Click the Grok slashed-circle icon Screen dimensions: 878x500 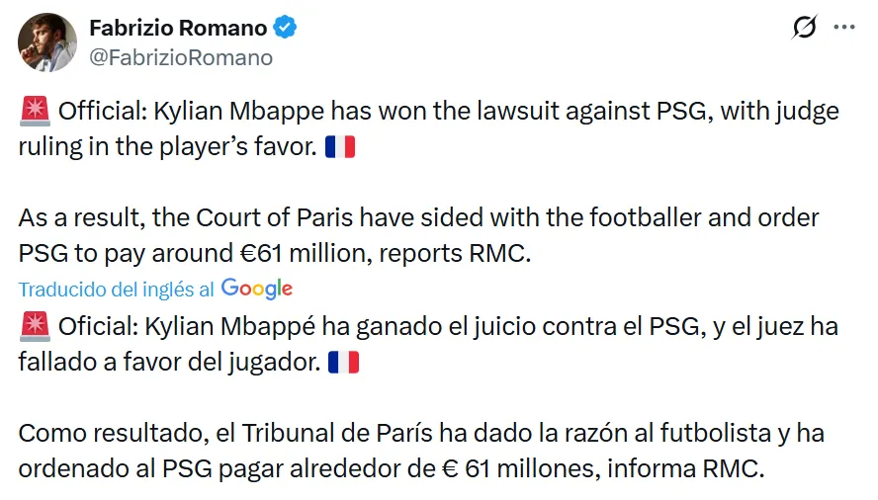point(805,29)
